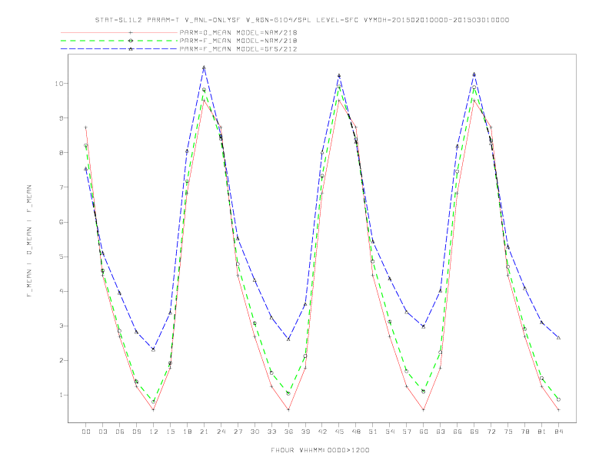Click x-axis tick label '03'

click(102, 432)
